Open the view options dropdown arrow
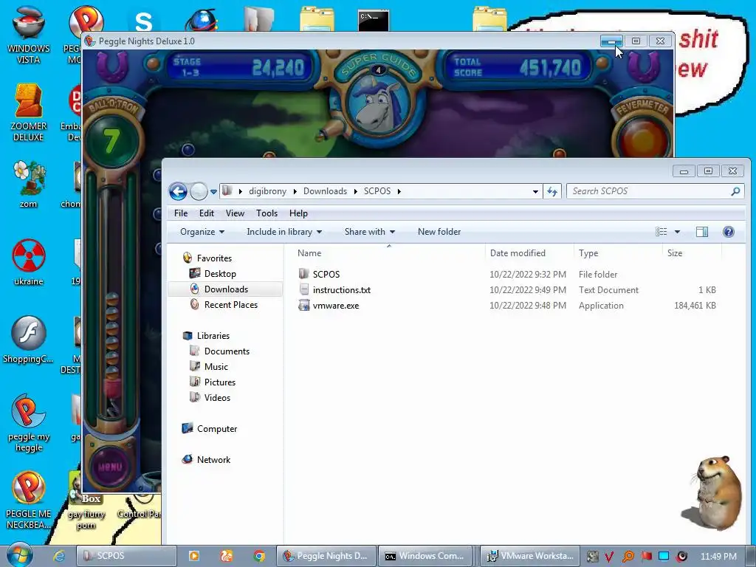The image size is (756, 567). 677,232
